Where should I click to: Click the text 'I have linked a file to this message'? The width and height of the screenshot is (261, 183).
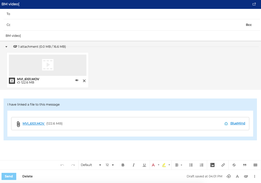[x=34, y=105]
